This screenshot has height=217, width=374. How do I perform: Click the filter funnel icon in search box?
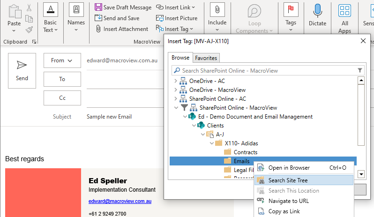(360, 70)
